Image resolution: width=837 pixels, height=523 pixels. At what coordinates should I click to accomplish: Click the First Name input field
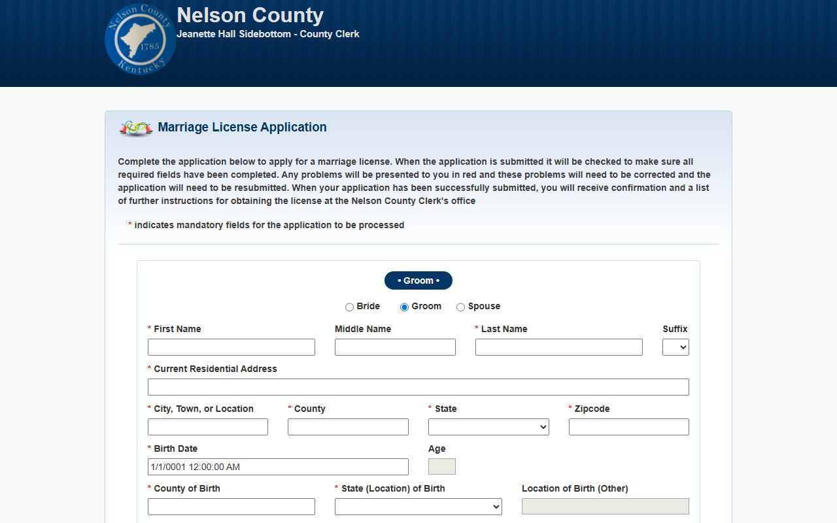[231, 347]
